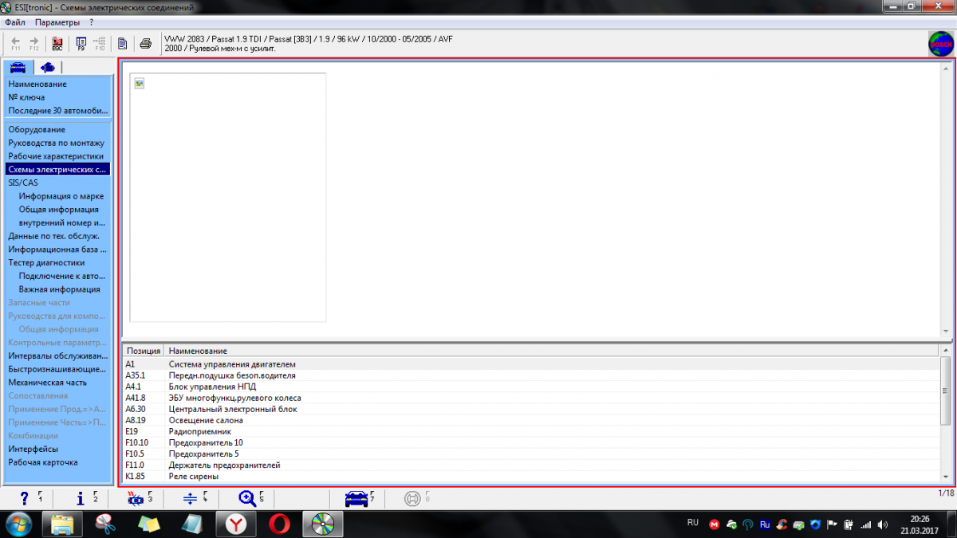
Task: Open Интерфейсы sidebar entry
Action: (33, 449)
